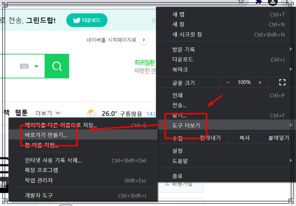Click the Chrome profile avatar icon
The image size is (296, 206).
coord(273,2)
